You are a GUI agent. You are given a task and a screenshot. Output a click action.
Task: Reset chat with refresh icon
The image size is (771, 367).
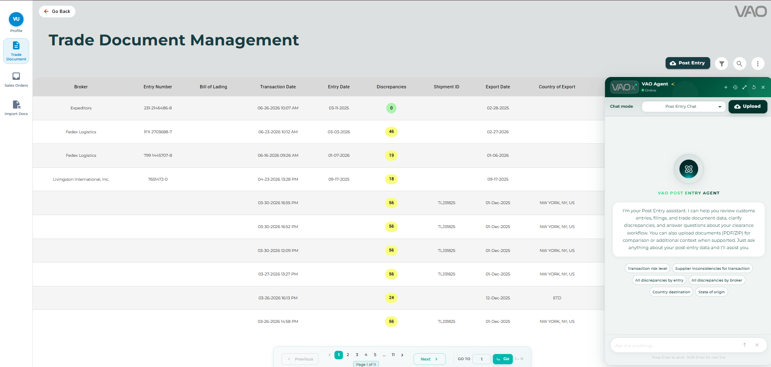(754, 87)
